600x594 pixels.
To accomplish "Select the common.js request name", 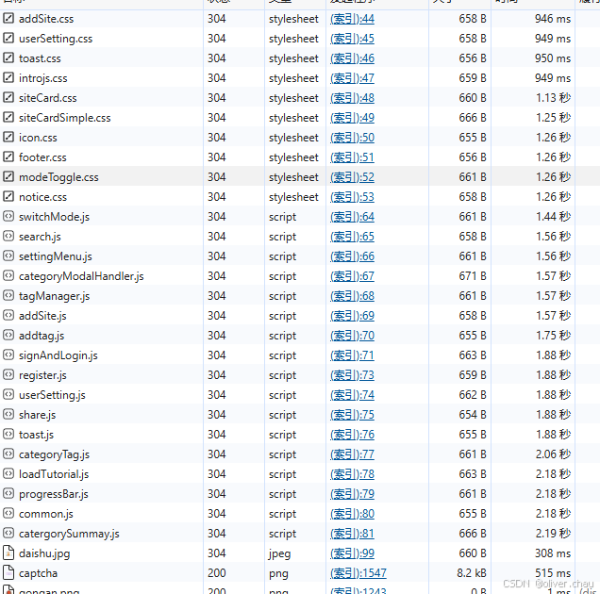I will [x=46, y=514].
